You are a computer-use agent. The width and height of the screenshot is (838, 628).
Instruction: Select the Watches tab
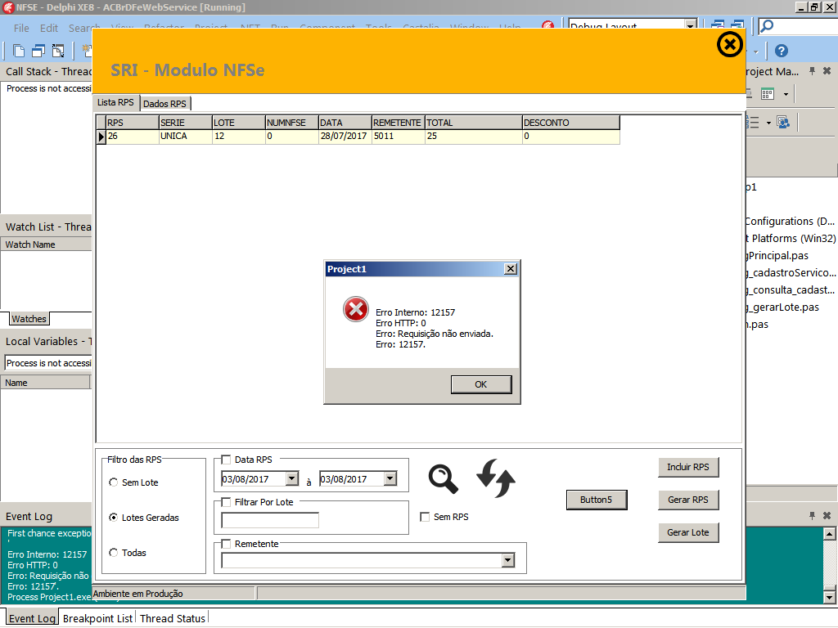tap(29, 319)
